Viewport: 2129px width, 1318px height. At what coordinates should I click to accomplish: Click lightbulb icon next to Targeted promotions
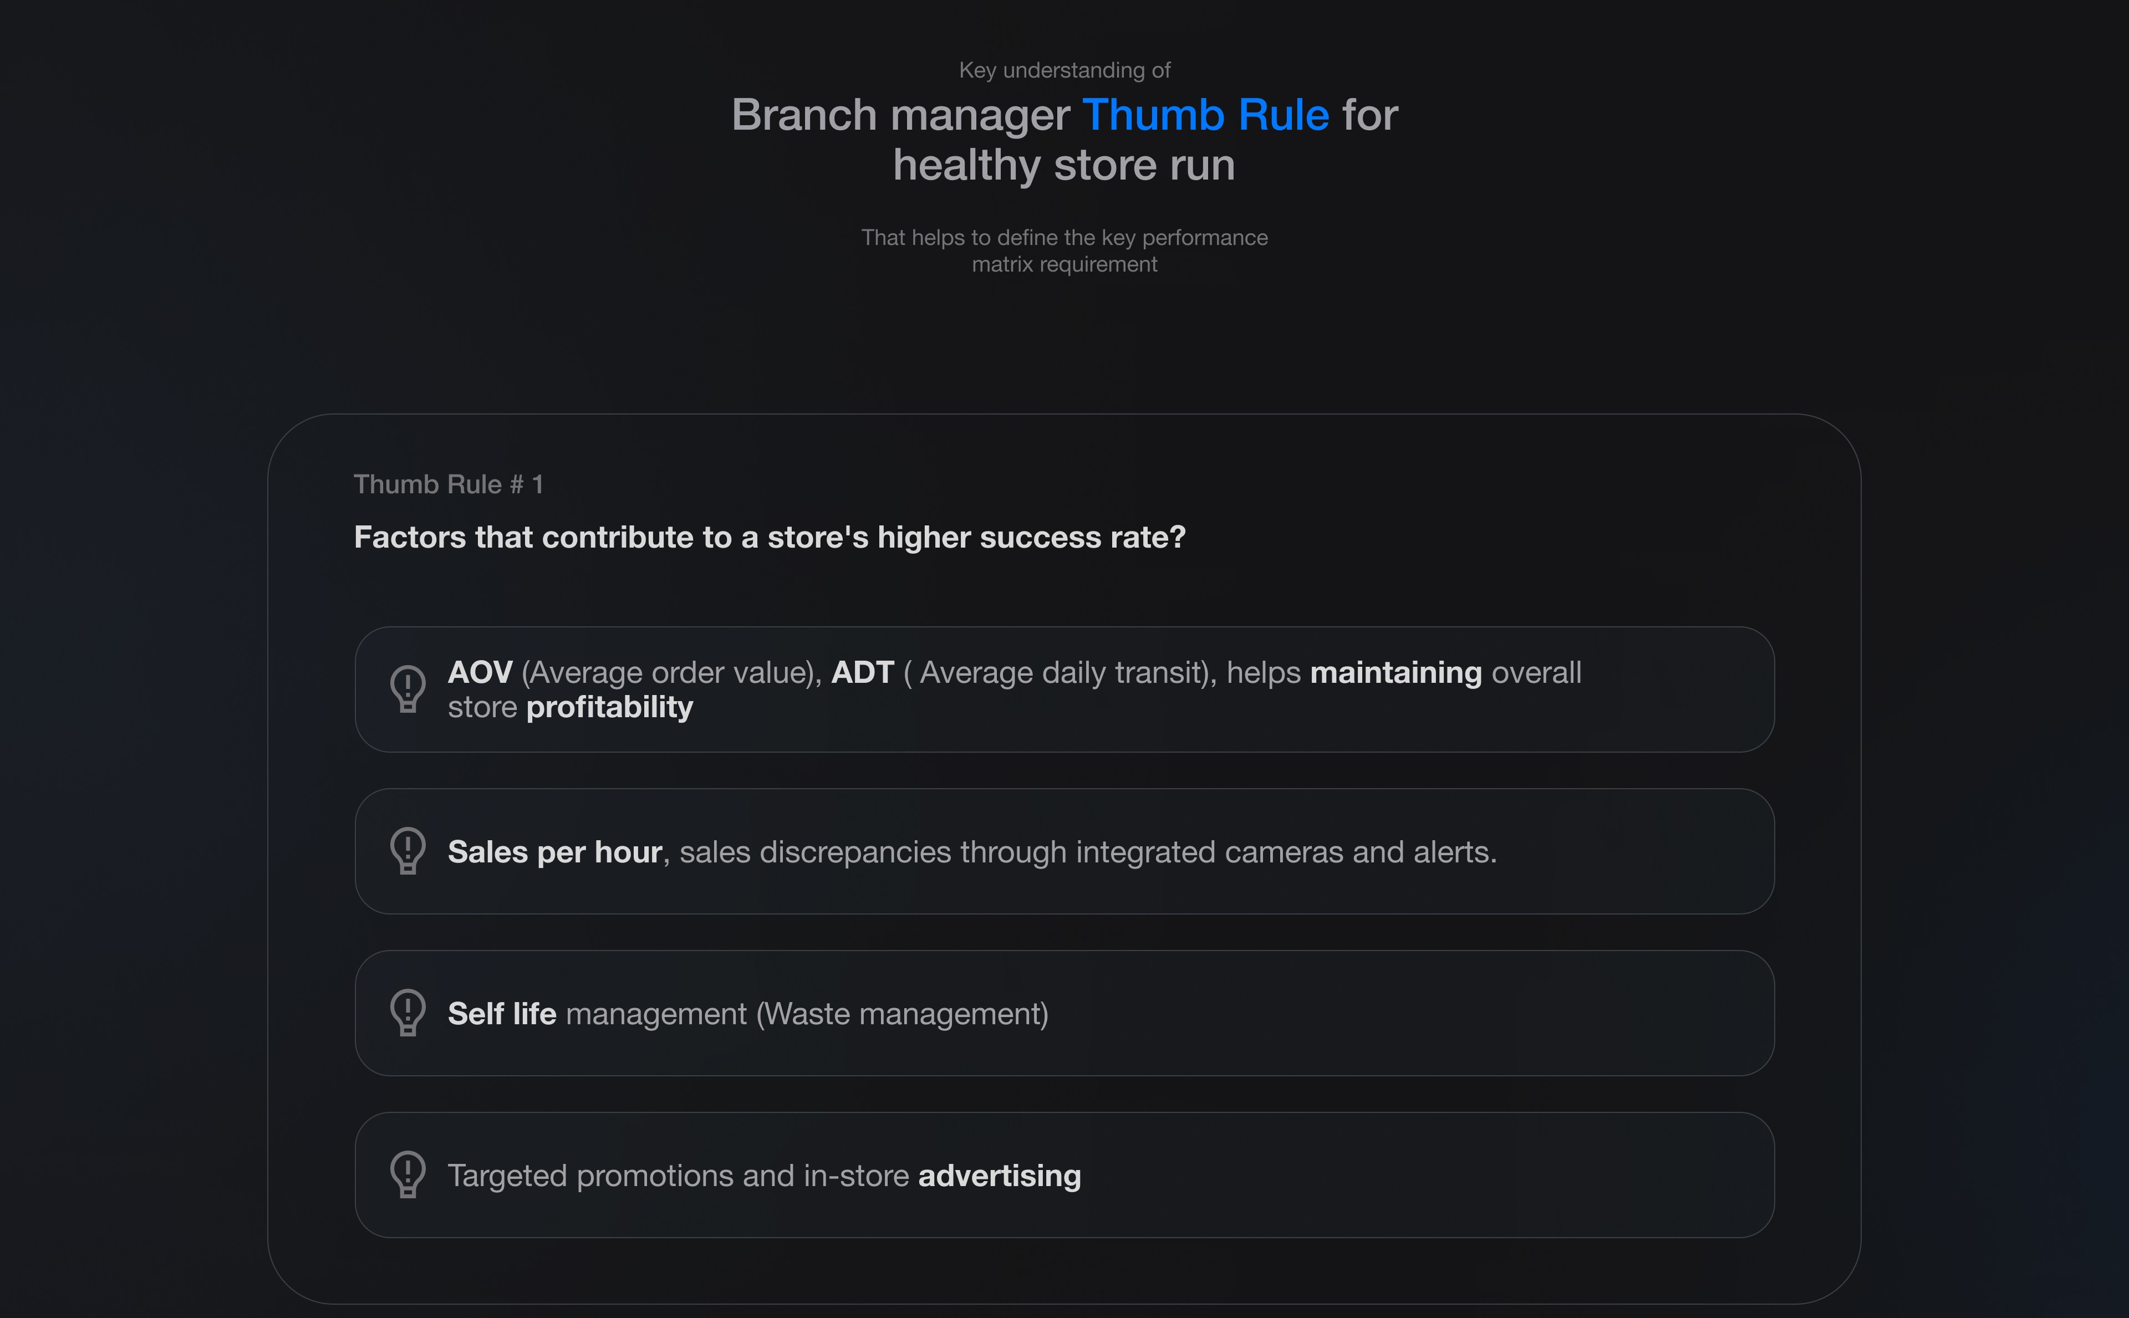click(x=407, y=1174)
